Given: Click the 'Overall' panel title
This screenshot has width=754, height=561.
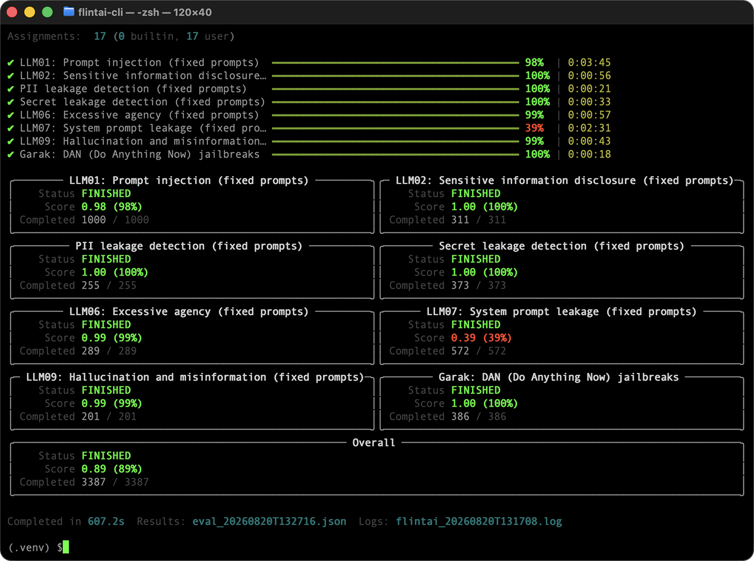Looking at the screenshot, I should (x=374, y=443).
